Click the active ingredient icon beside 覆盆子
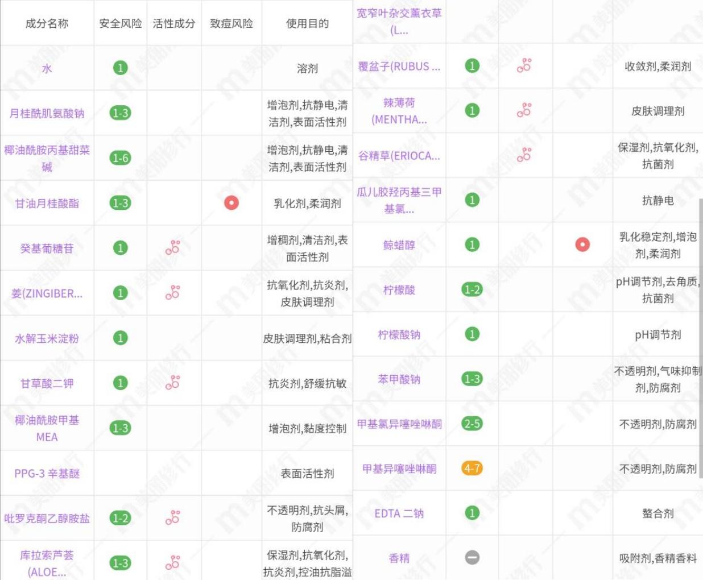Image resolution: width=703 pixels, height=580 pixels. [x=524, y=65]
